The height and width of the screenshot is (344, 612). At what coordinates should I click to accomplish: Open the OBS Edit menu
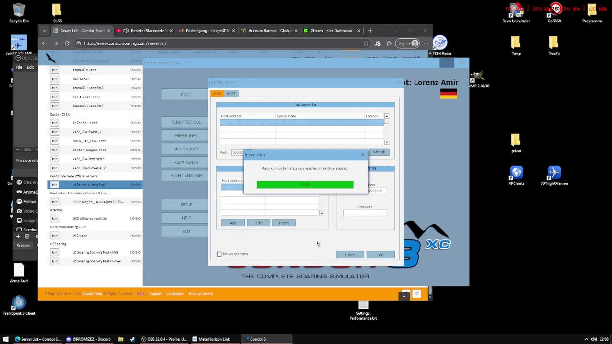click(30, 67)
